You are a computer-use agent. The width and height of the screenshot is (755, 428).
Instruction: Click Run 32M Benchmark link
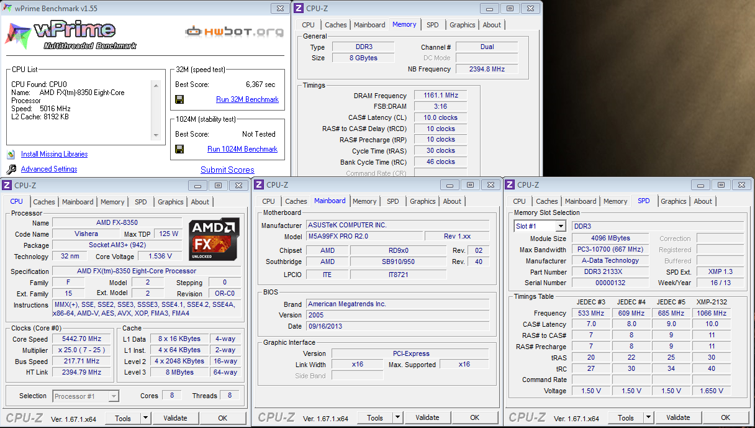pyautogui.click(x=247, y=99)
